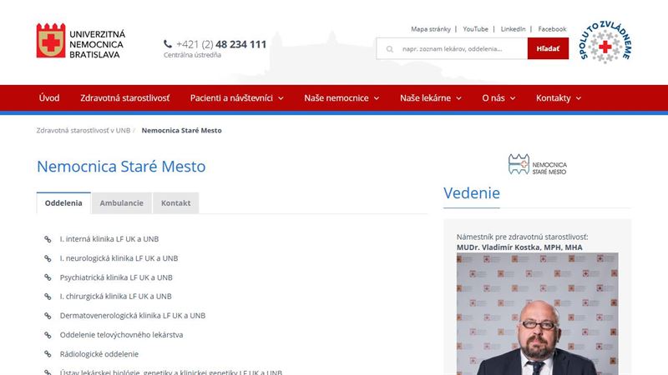Open I. chirurgická klinika LF UK a UNB
Image resolution: width=668 pixels, height=375 pixels.
click(x=115, y=297)
